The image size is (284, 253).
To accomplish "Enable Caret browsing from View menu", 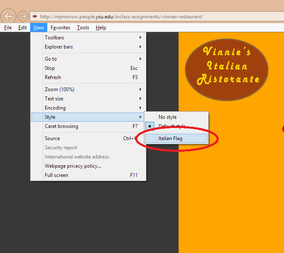I will pyautogui.click(x=61, y=126).
